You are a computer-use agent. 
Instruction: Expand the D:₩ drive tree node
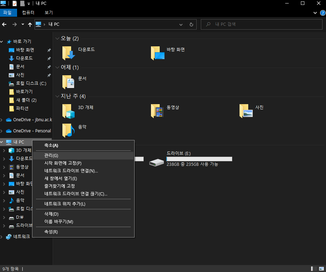point(4,217)
